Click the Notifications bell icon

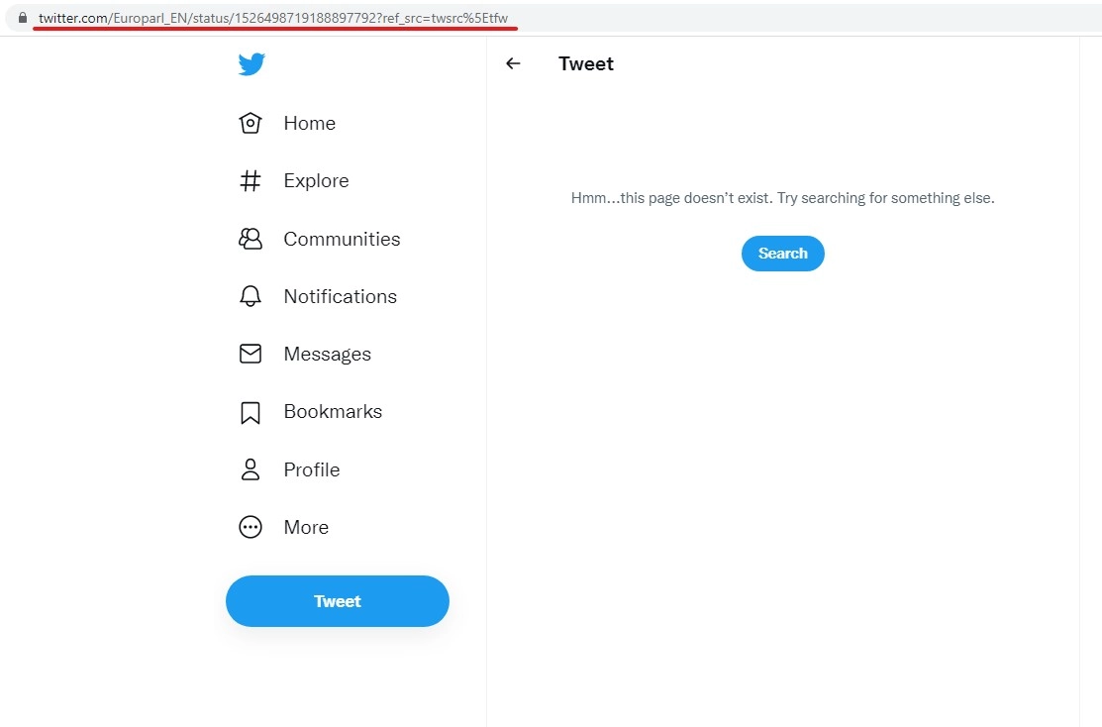point(250,297)
